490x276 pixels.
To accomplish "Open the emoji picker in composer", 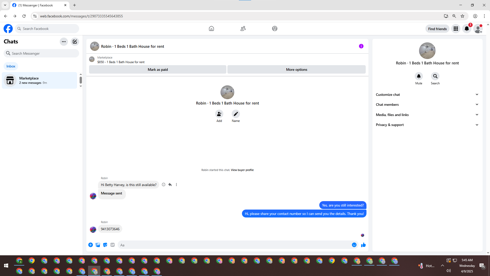I will point(354,245).
